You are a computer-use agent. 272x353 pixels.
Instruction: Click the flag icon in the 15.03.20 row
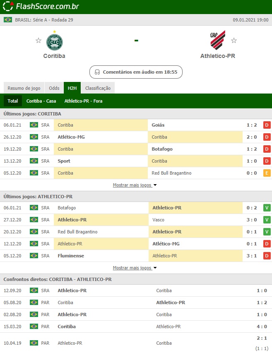click(34, 326)
